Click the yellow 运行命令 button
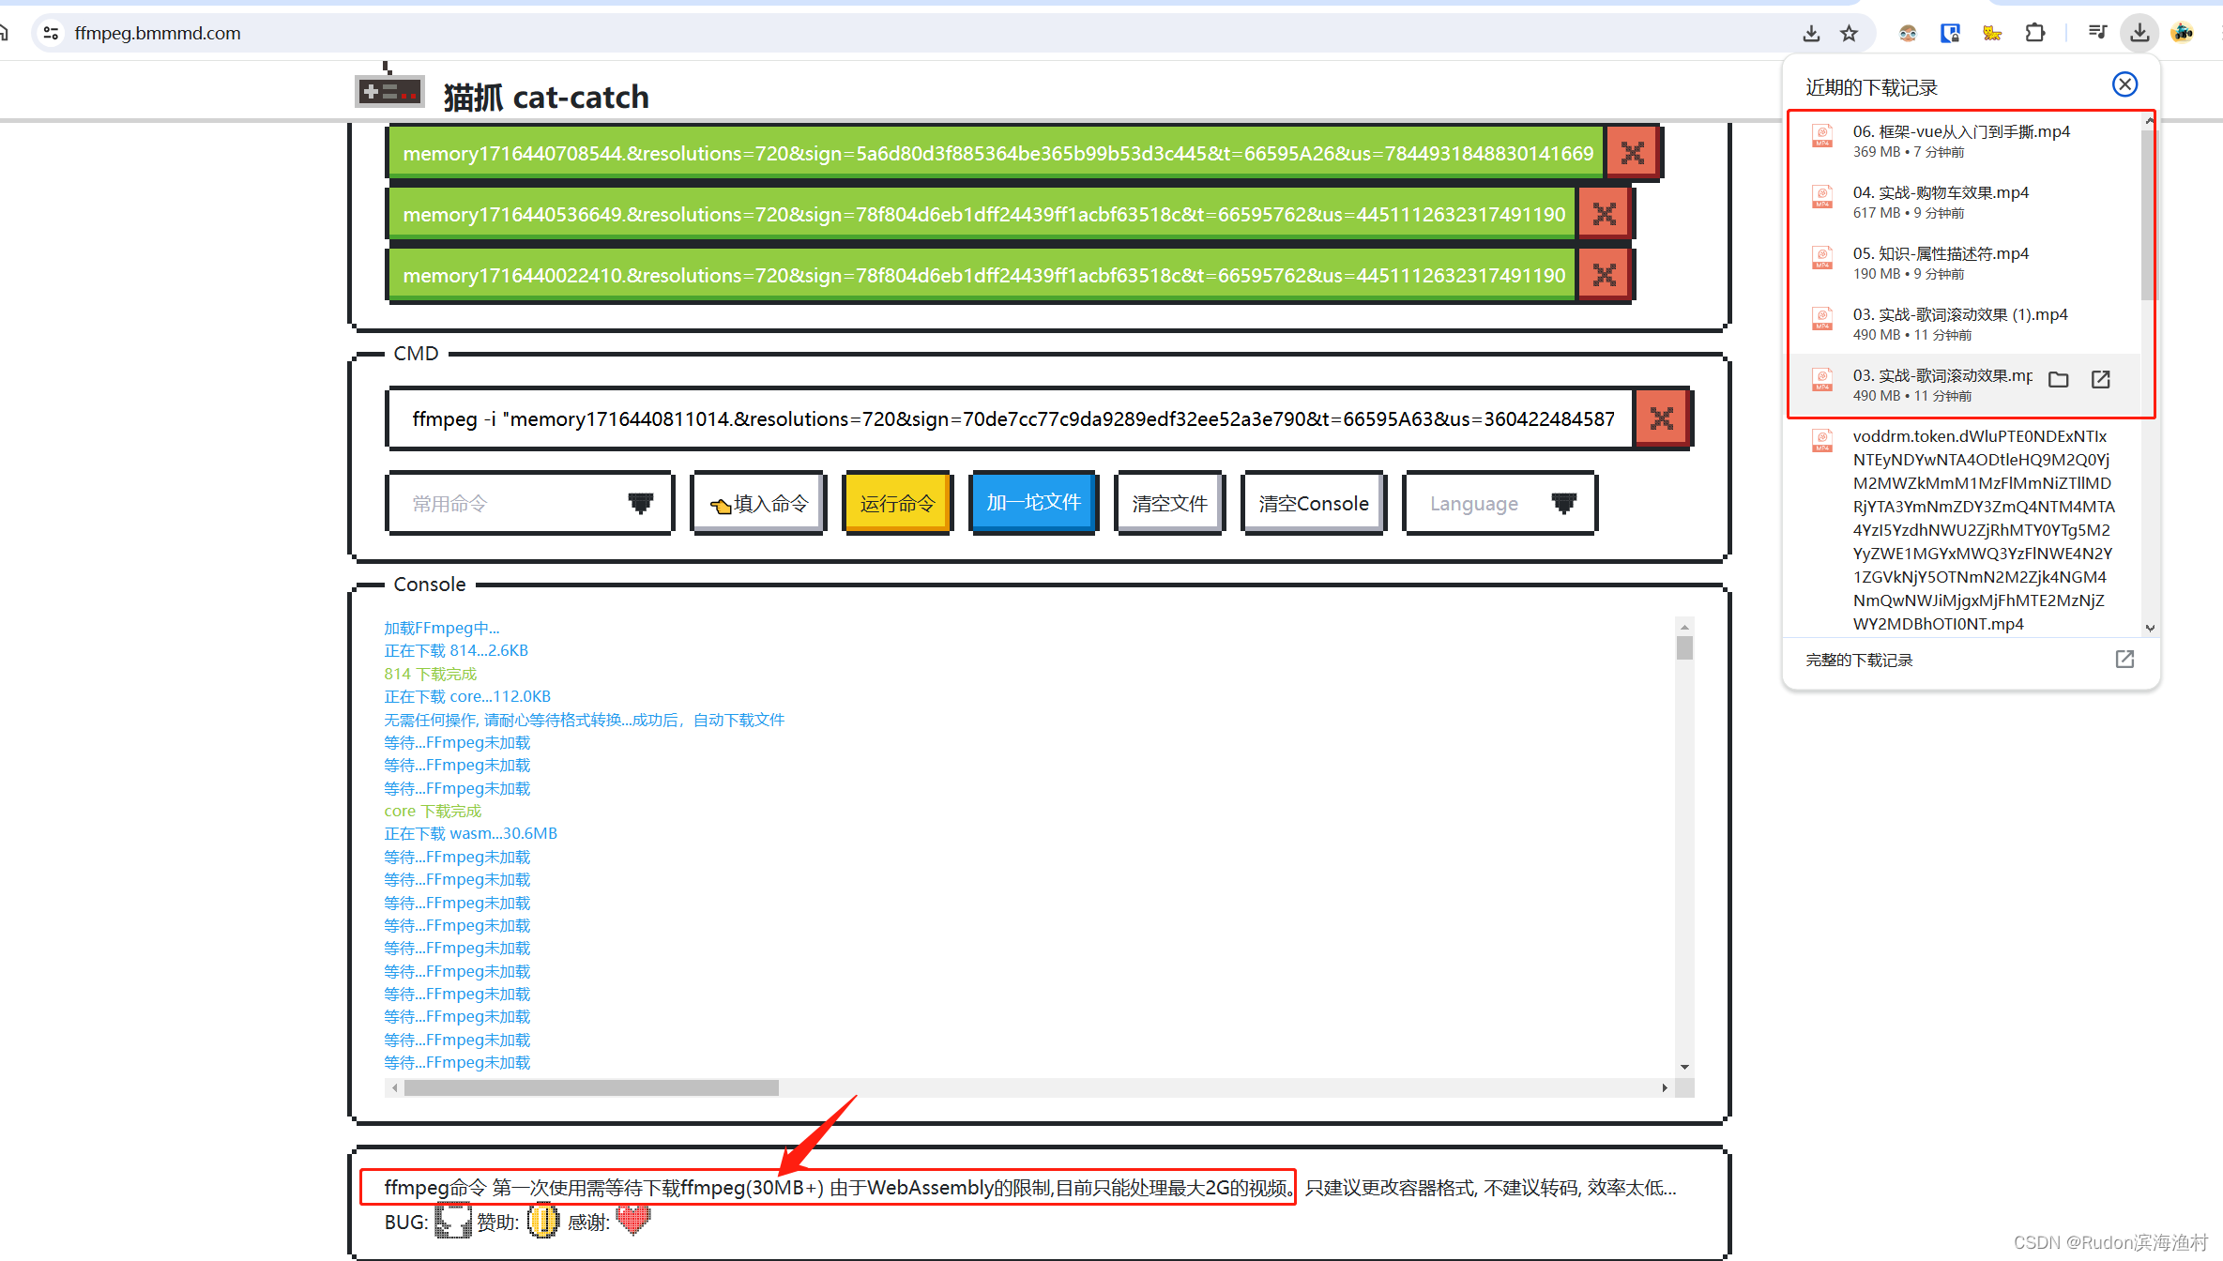Screen dimensions: 2223x1261 [x=897, y=504]
